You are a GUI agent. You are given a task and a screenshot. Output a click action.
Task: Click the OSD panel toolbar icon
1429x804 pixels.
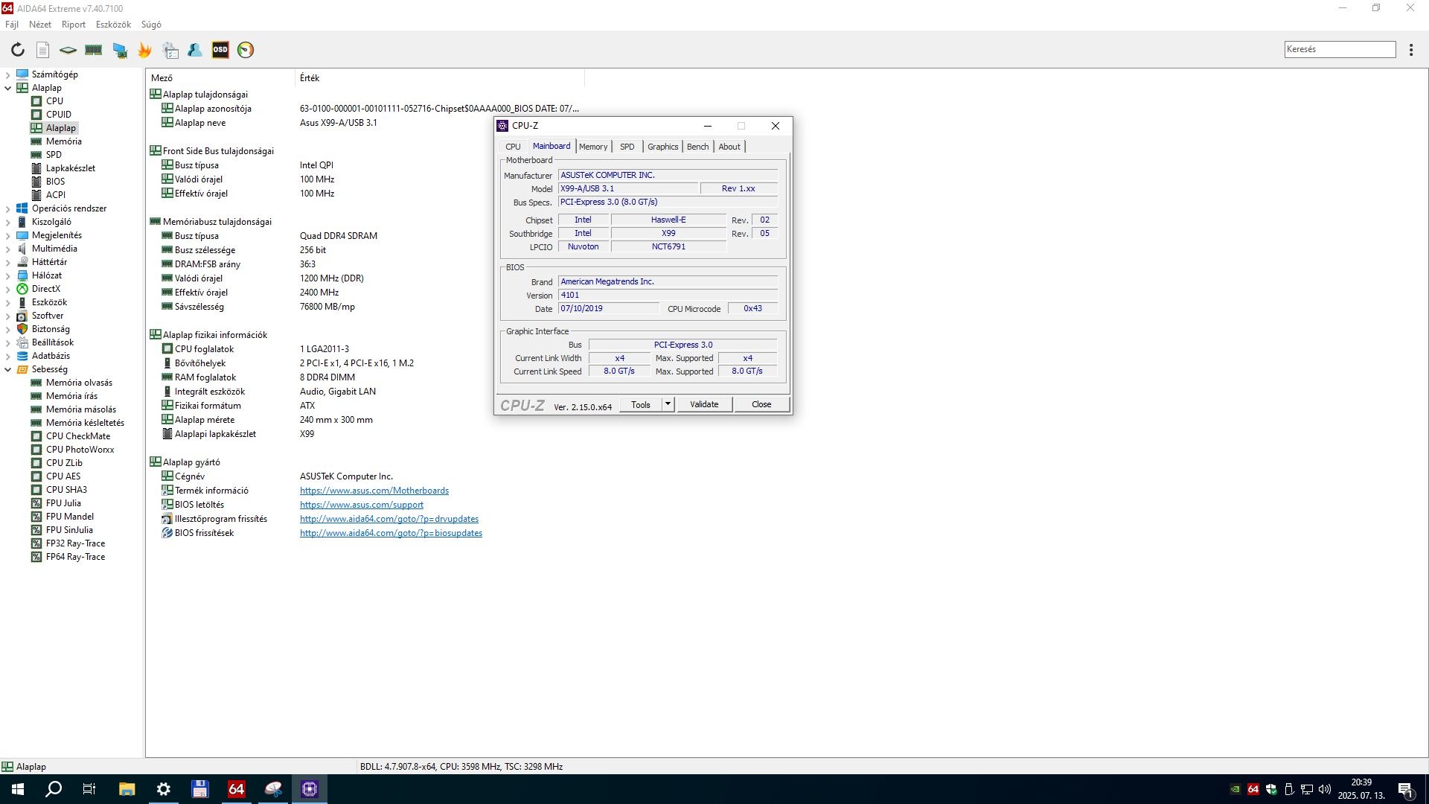pyautogui.click(x=220, y=50)
